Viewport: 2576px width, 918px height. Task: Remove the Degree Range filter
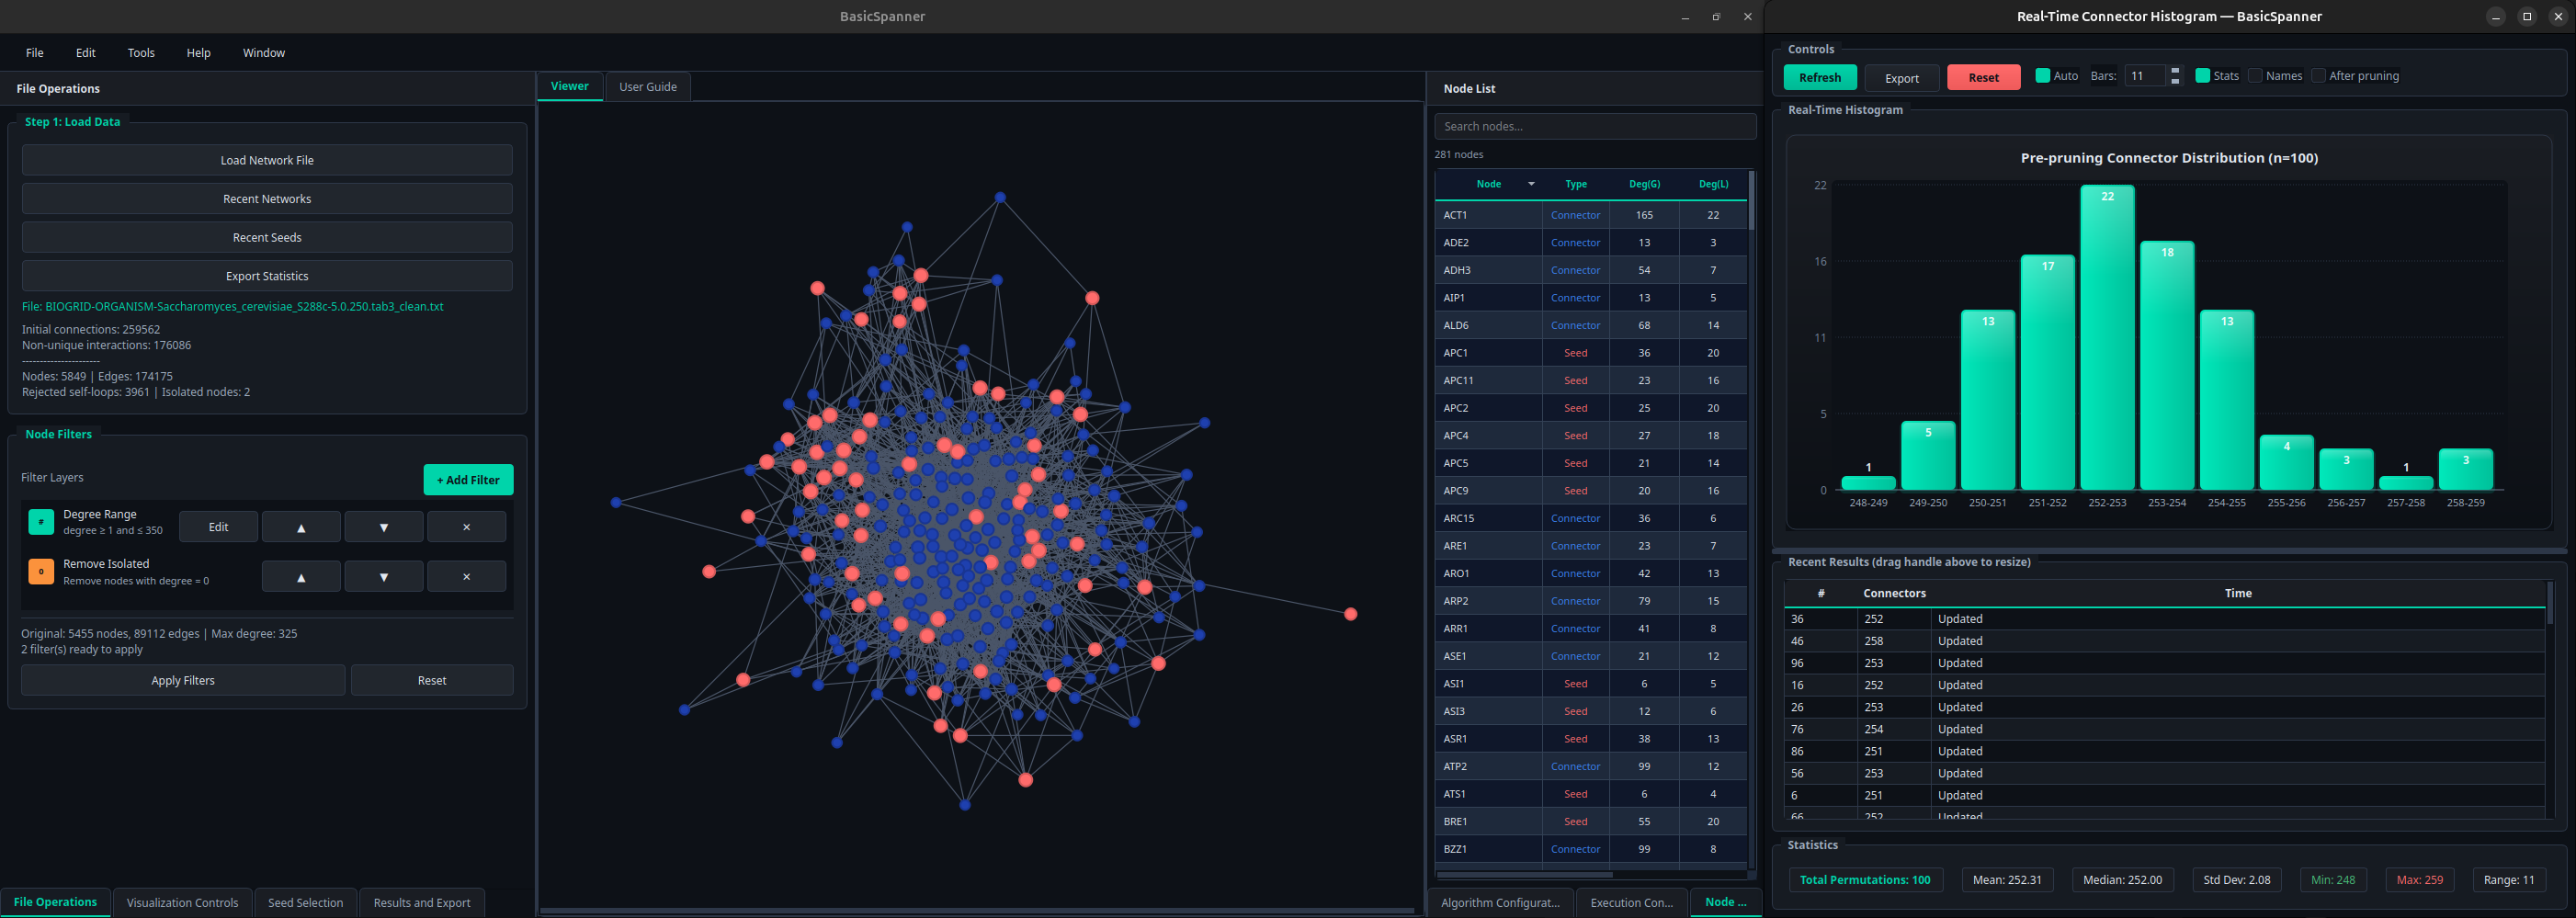coord(466,527)
